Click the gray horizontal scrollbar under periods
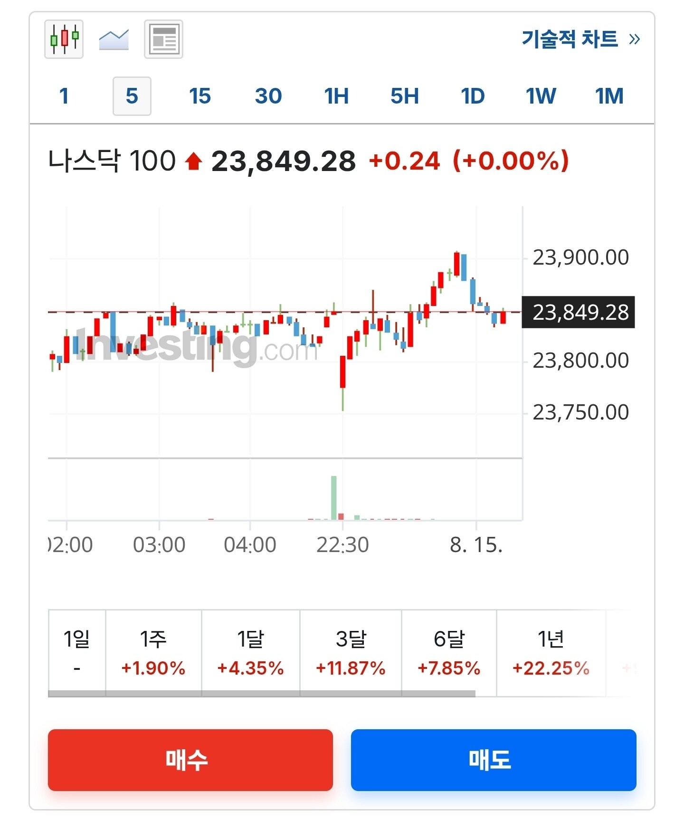 coord(262,694)
